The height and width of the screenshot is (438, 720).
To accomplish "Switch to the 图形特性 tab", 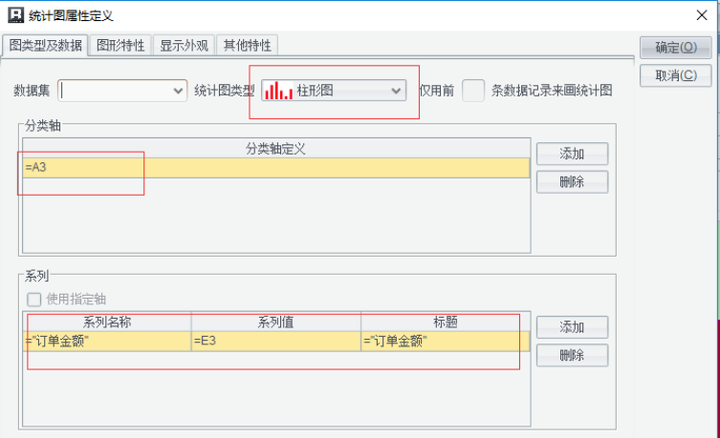I will coord(120,46).
